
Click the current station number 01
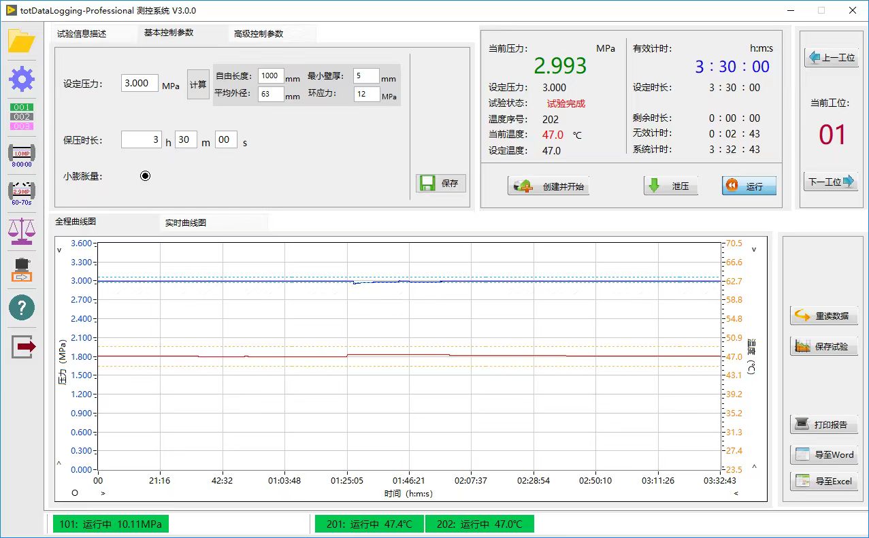(x=832, y=135)
